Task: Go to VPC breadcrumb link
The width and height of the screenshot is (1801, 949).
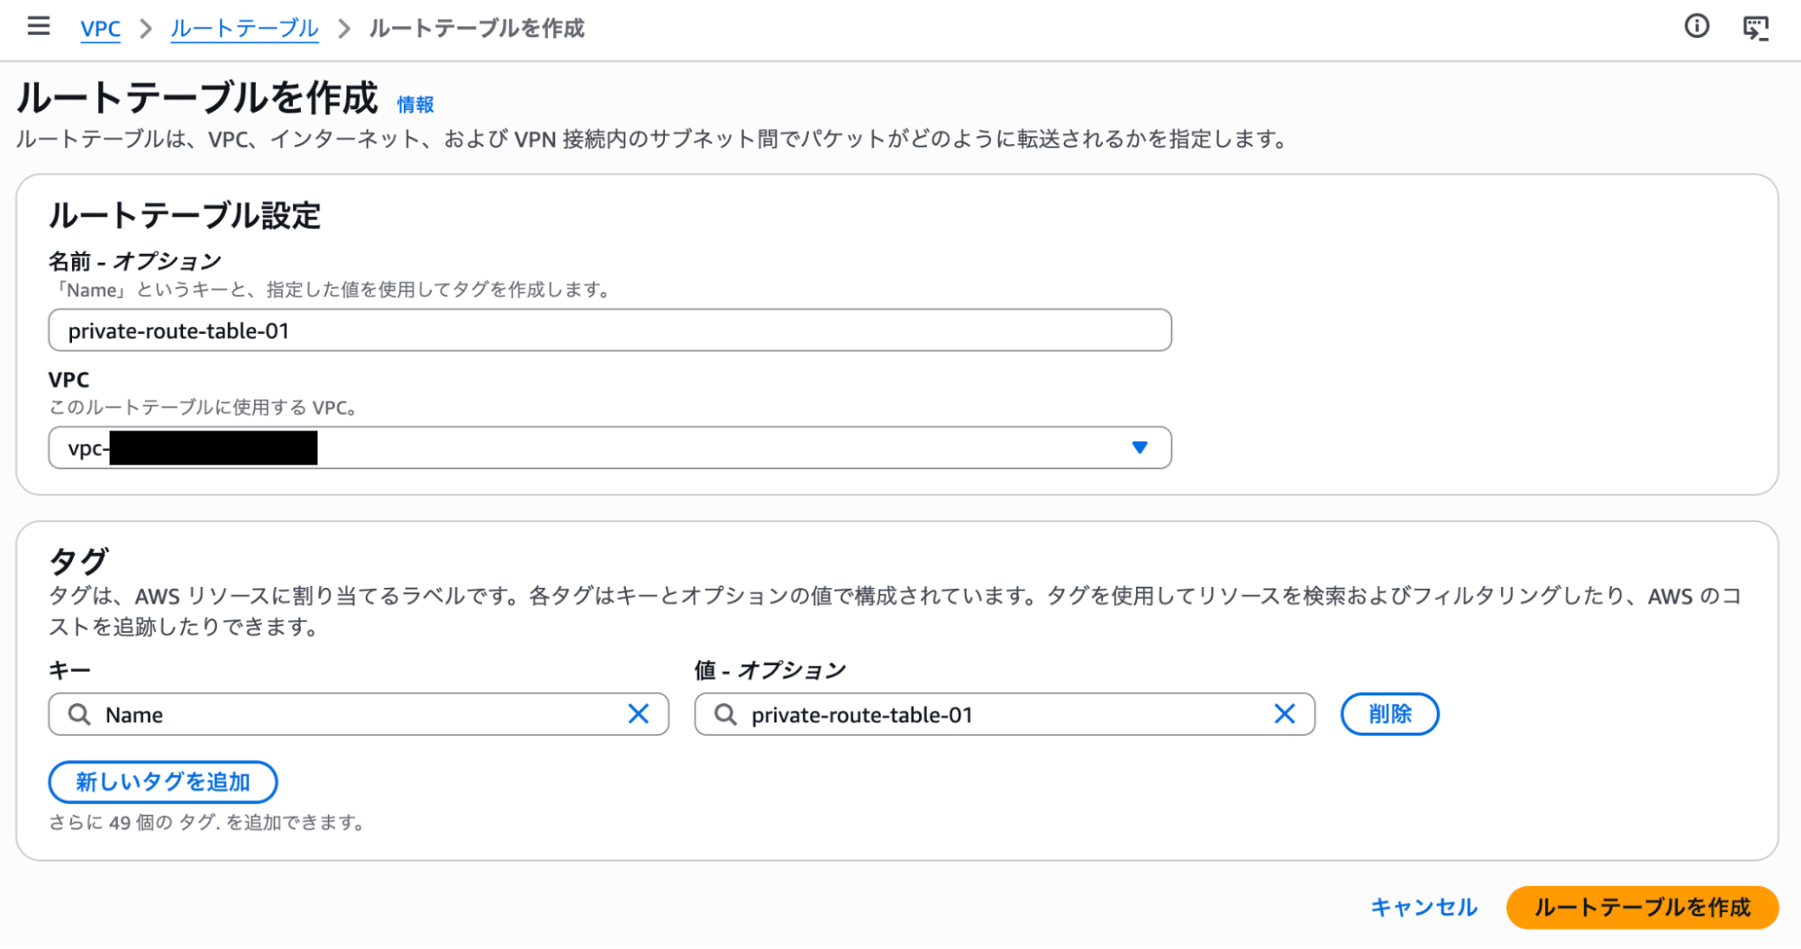Action: (100, 29)
